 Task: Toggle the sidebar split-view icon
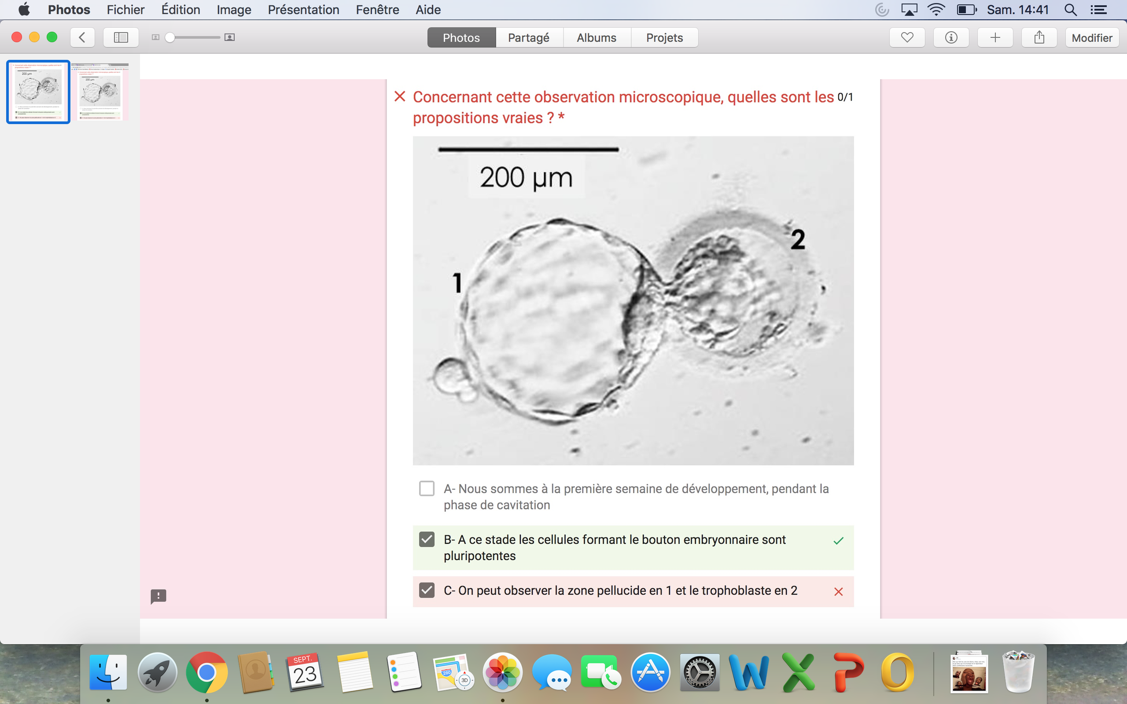click(x=121, y=37)
